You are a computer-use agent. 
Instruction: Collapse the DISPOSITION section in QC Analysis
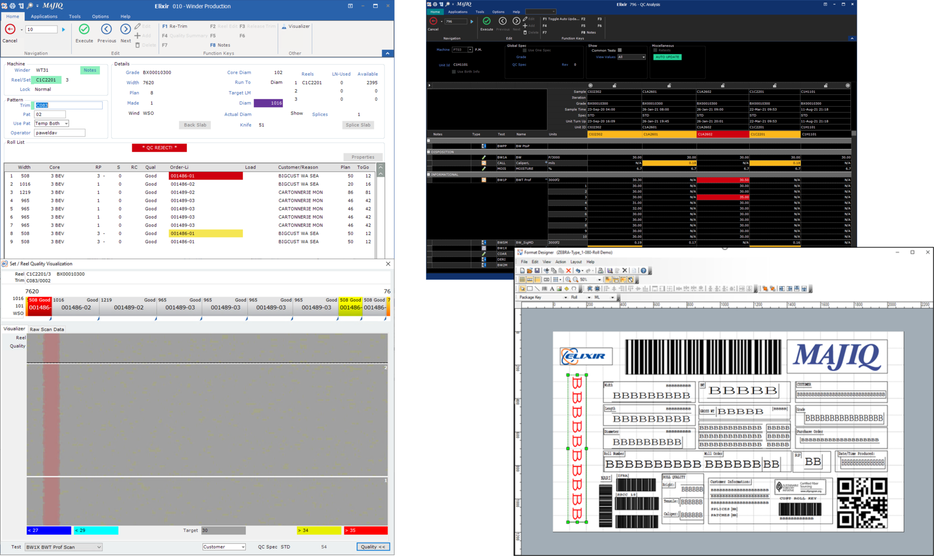tap(429, 152)
